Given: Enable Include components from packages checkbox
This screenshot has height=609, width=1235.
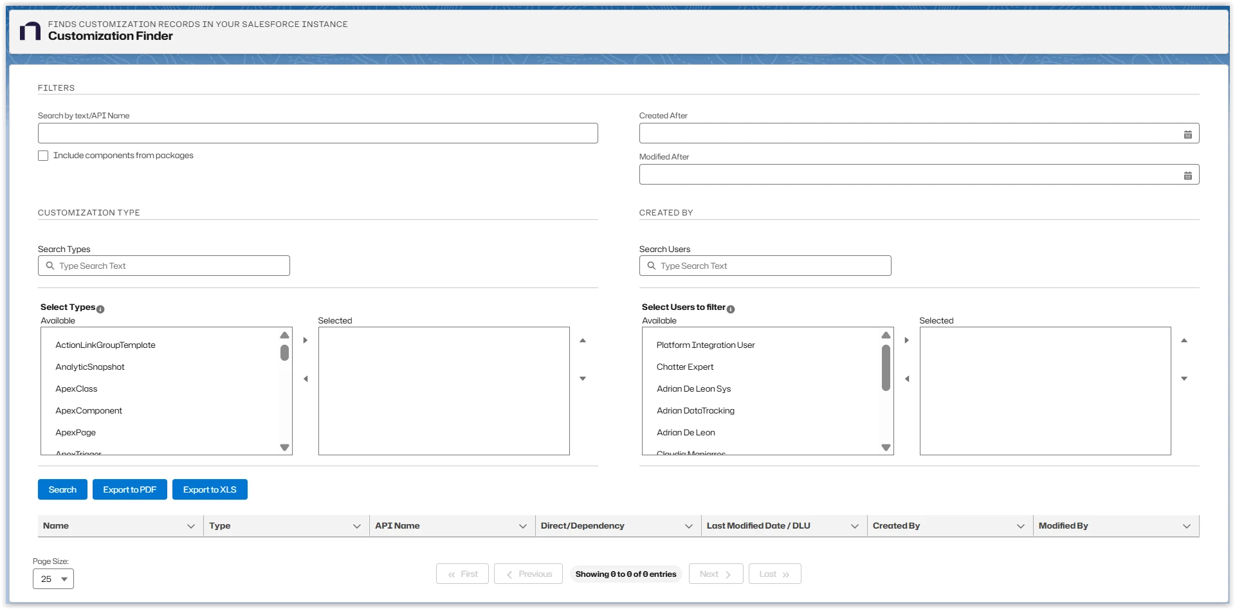Looking at the screenshot, I should coord(43,156).
